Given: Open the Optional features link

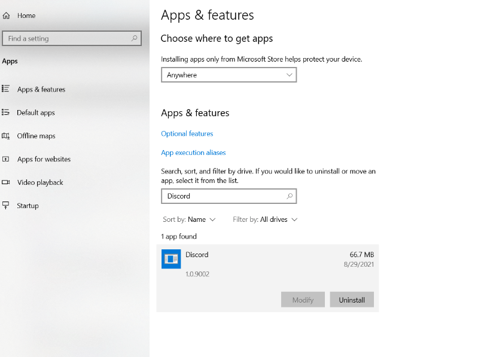Looking at the screenshot, I should tap(187, 134).
